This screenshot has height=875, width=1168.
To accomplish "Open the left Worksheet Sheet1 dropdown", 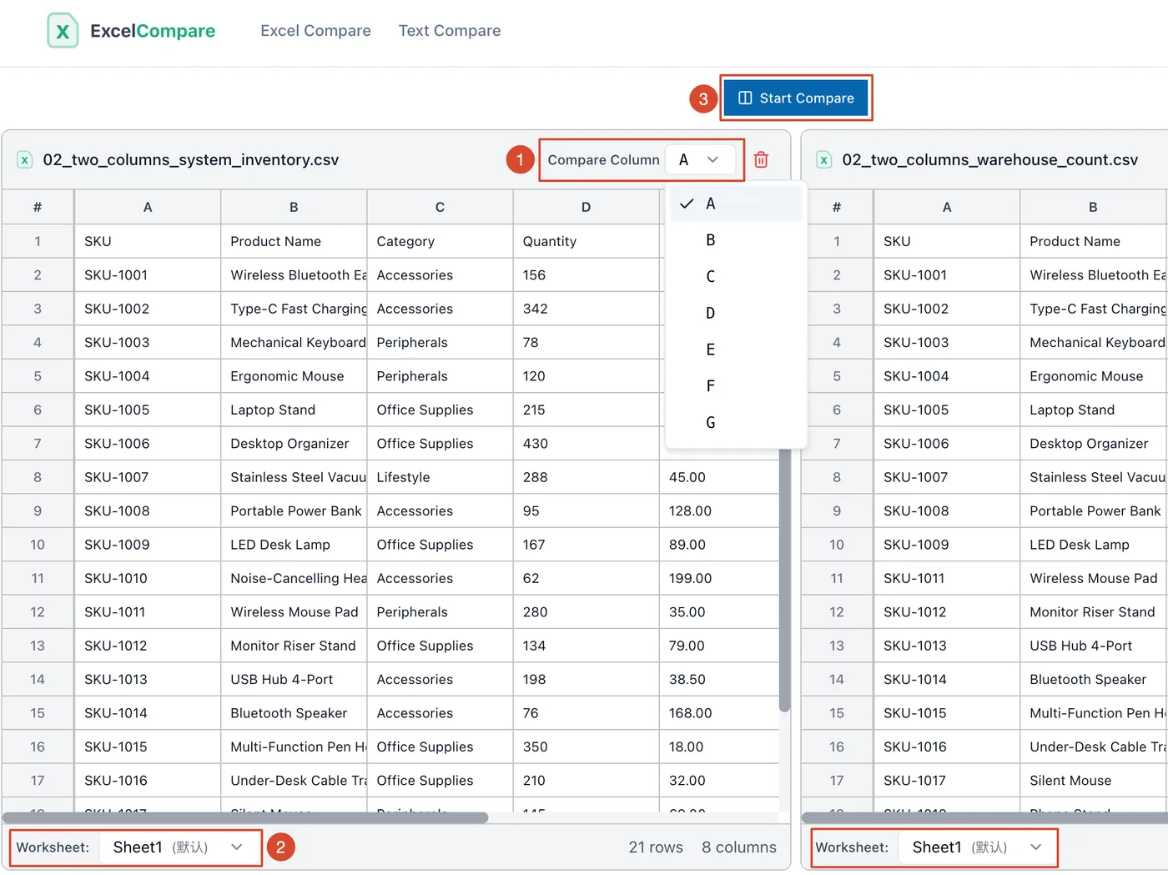I will [178, 847].
